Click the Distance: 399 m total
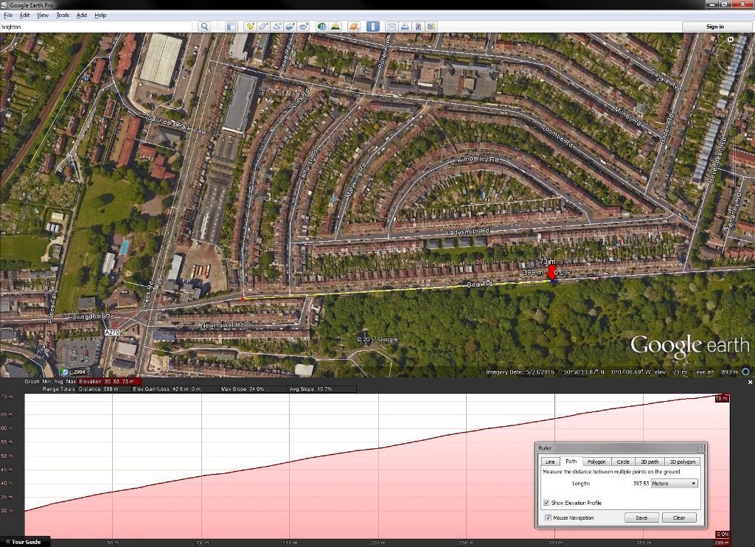 (x=99, y=389)
